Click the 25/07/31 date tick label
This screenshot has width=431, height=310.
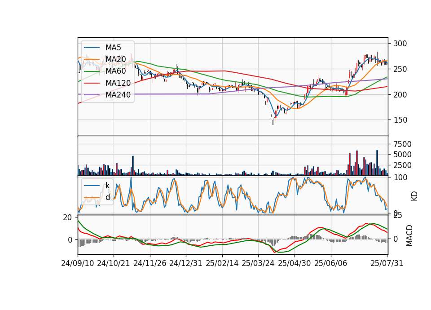pos(387,263)
